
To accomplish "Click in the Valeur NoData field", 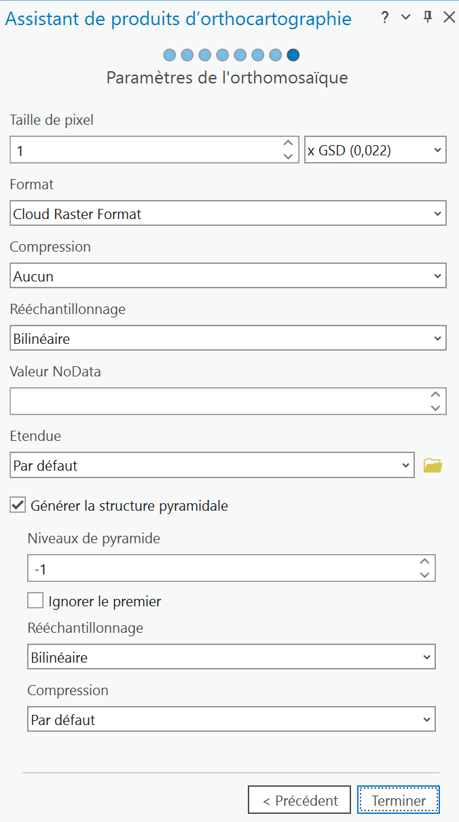I will click(217, 401).
